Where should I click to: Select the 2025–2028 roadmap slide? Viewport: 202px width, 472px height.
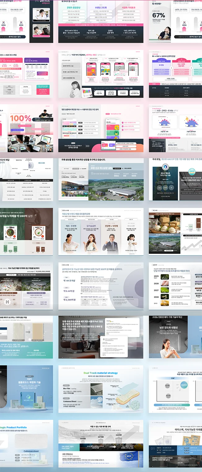(175, 286)
